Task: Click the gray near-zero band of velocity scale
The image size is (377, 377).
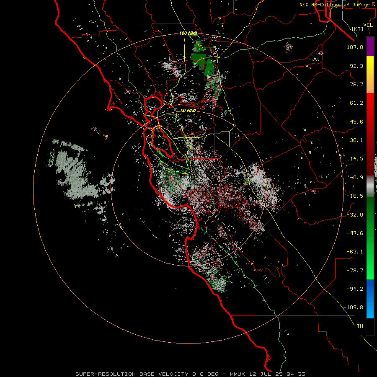Action: [x=370, y=186]
